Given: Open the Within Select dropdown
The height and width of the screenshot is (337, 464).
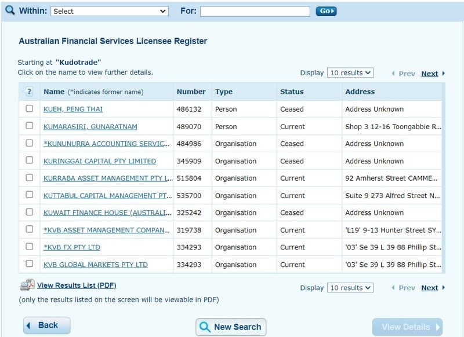Looking at the screenshot, I should pos(110,11).
